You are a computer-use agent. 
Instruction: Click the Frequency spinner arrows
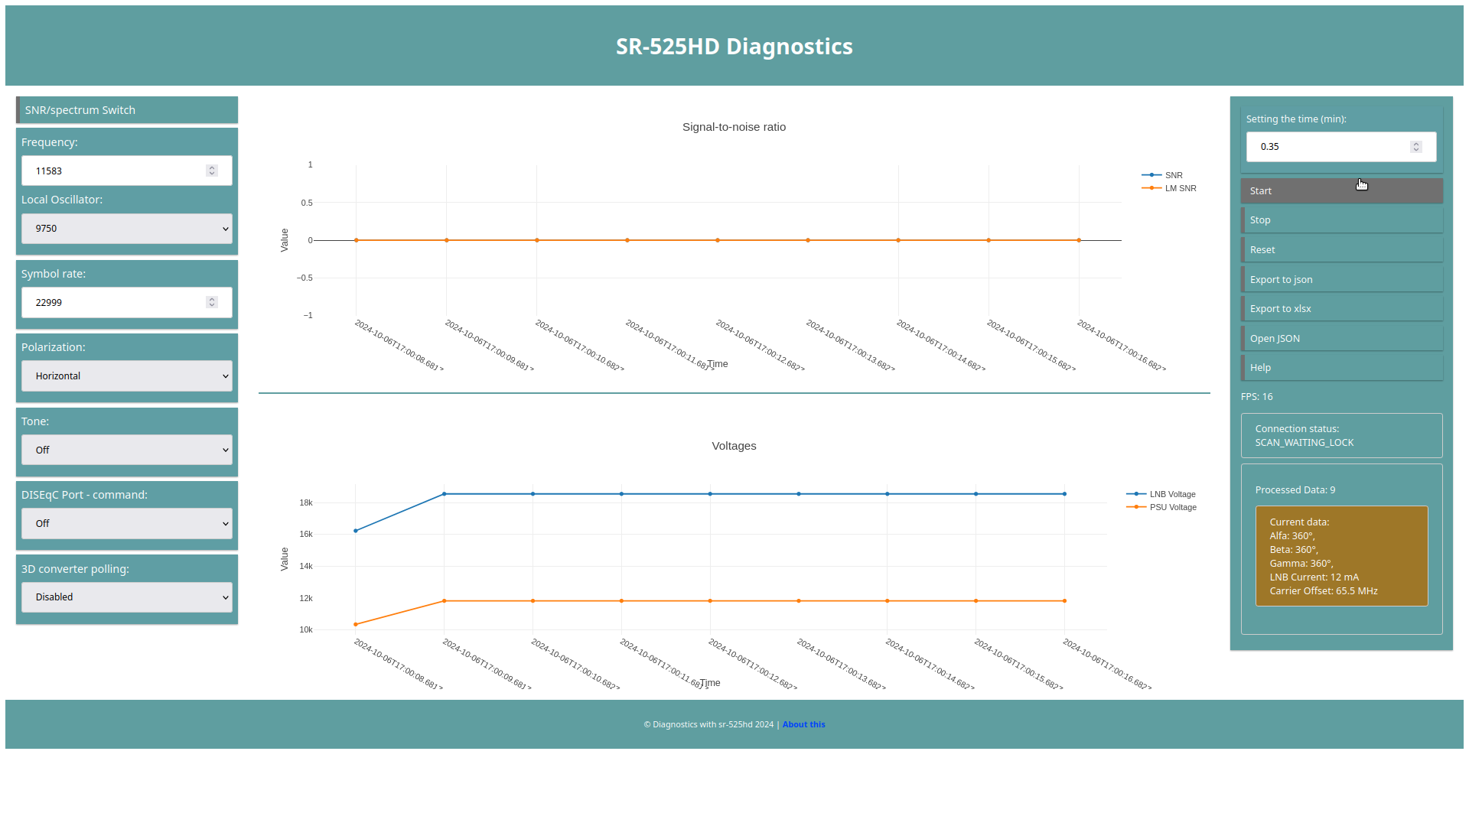tap(212, 171)
